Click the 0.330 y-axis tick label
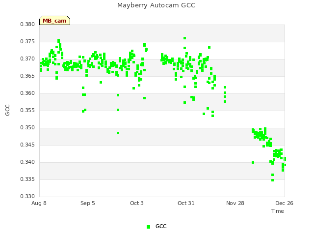The width and height of the screenshot is (314, 236). [x=27, y=196]
